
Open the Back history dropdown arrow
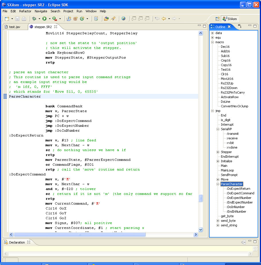pyautogui.click(x=169, y=19)
